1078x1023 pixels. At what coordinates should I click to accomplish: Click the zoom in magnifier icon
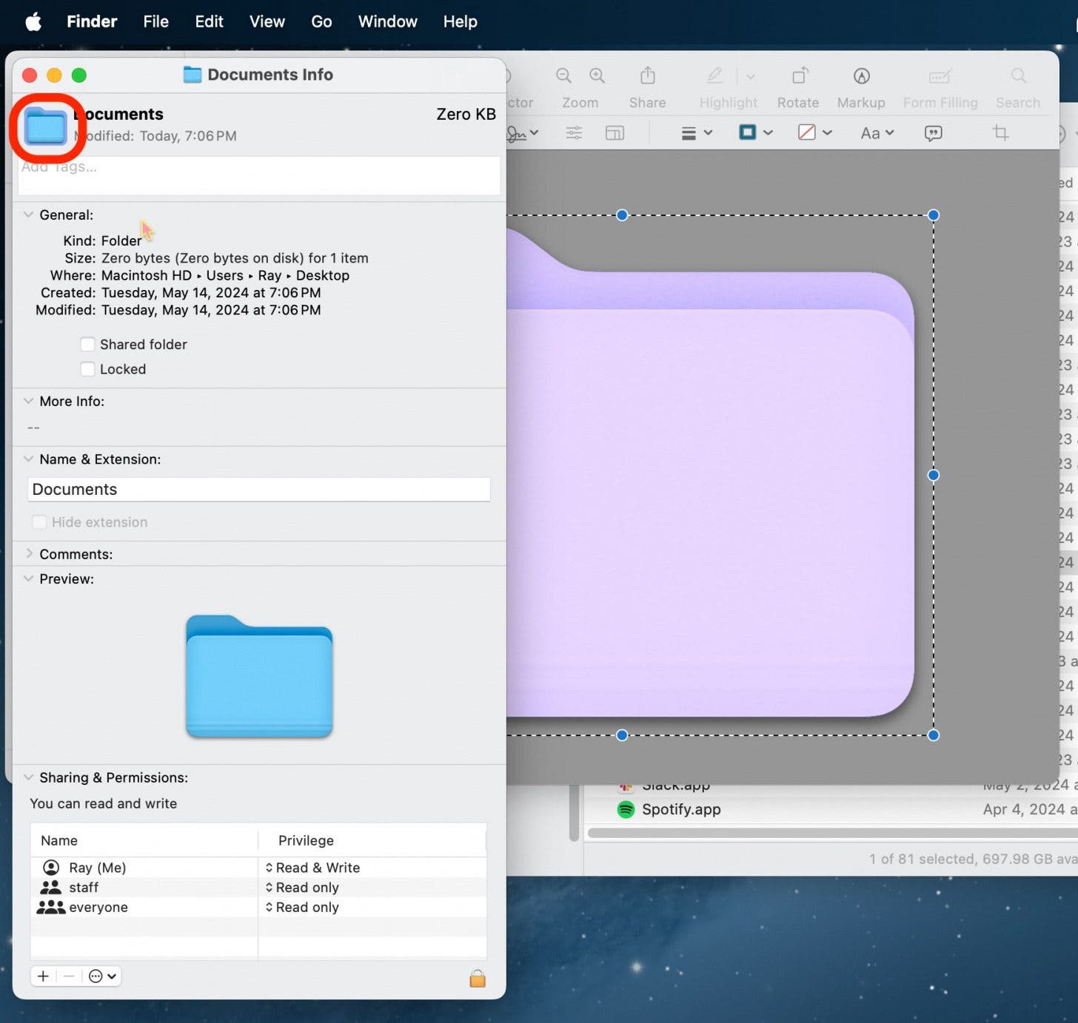597,75
